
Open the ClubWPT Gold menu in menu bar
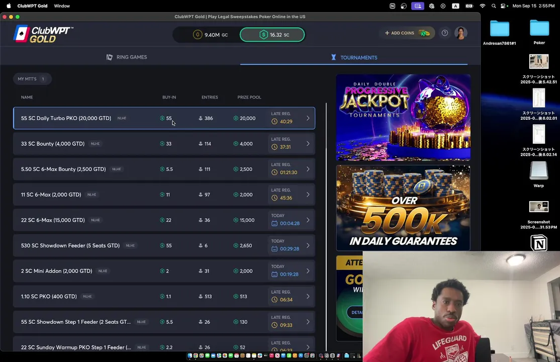click(32, 6)
